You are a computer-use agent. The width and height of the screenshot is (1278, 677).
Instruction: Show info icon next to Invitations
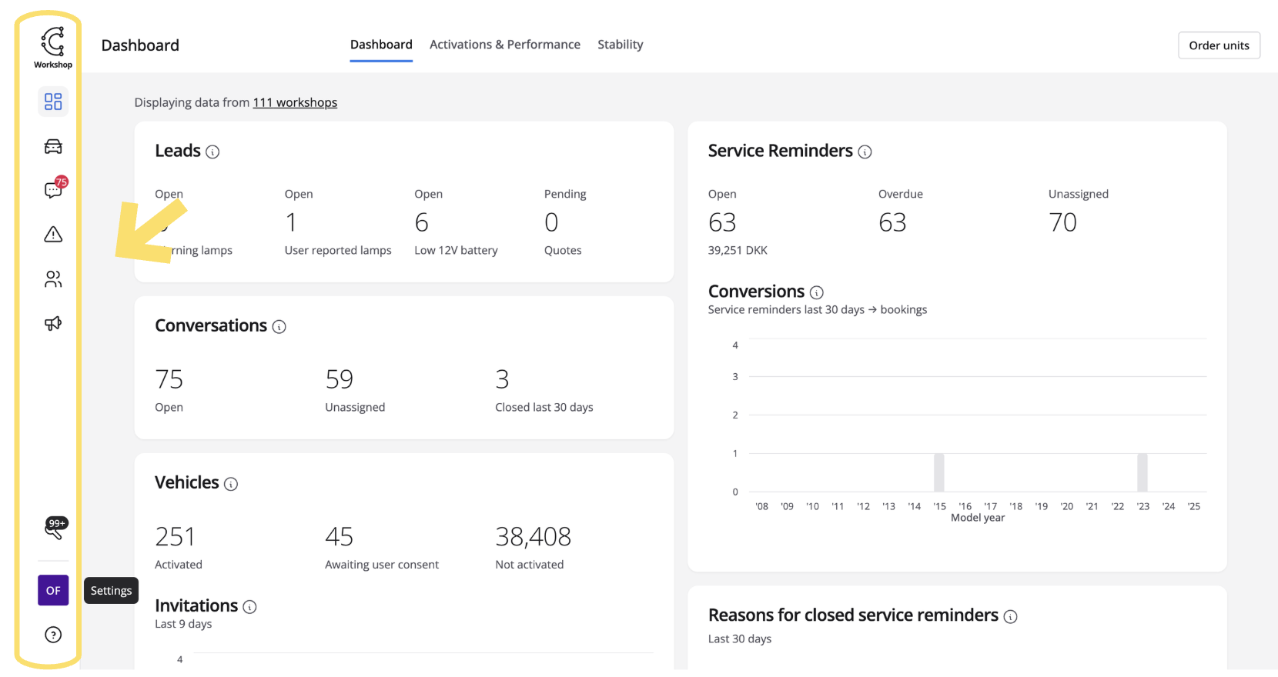249,607
